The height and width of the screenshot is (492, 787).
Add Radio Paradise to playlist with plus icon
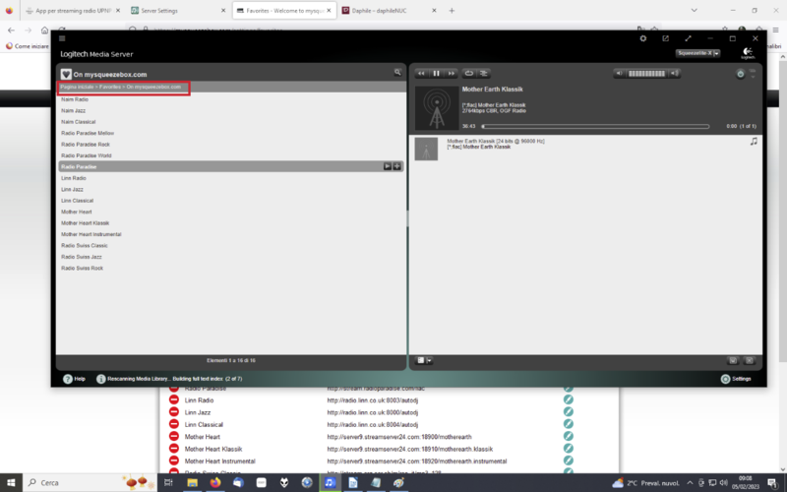coord(396,167)
